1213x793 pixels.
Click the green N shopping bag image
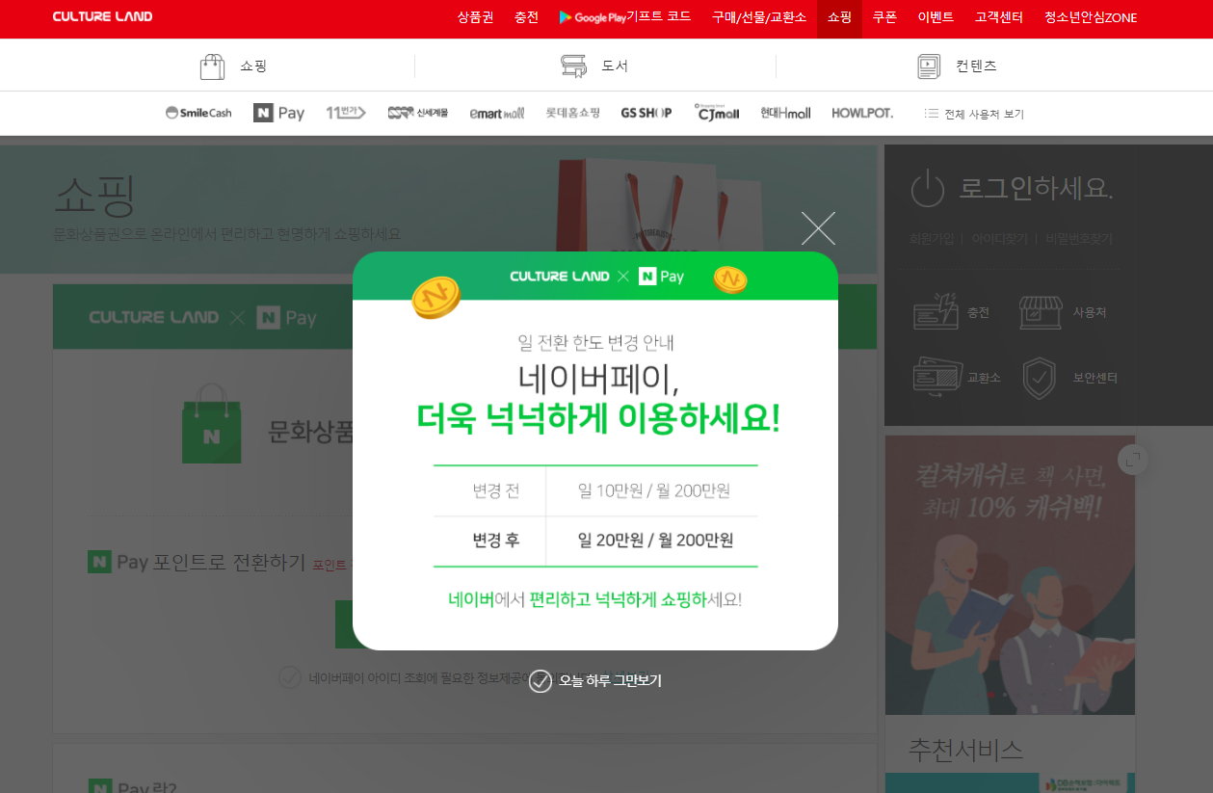click(212, 424)
